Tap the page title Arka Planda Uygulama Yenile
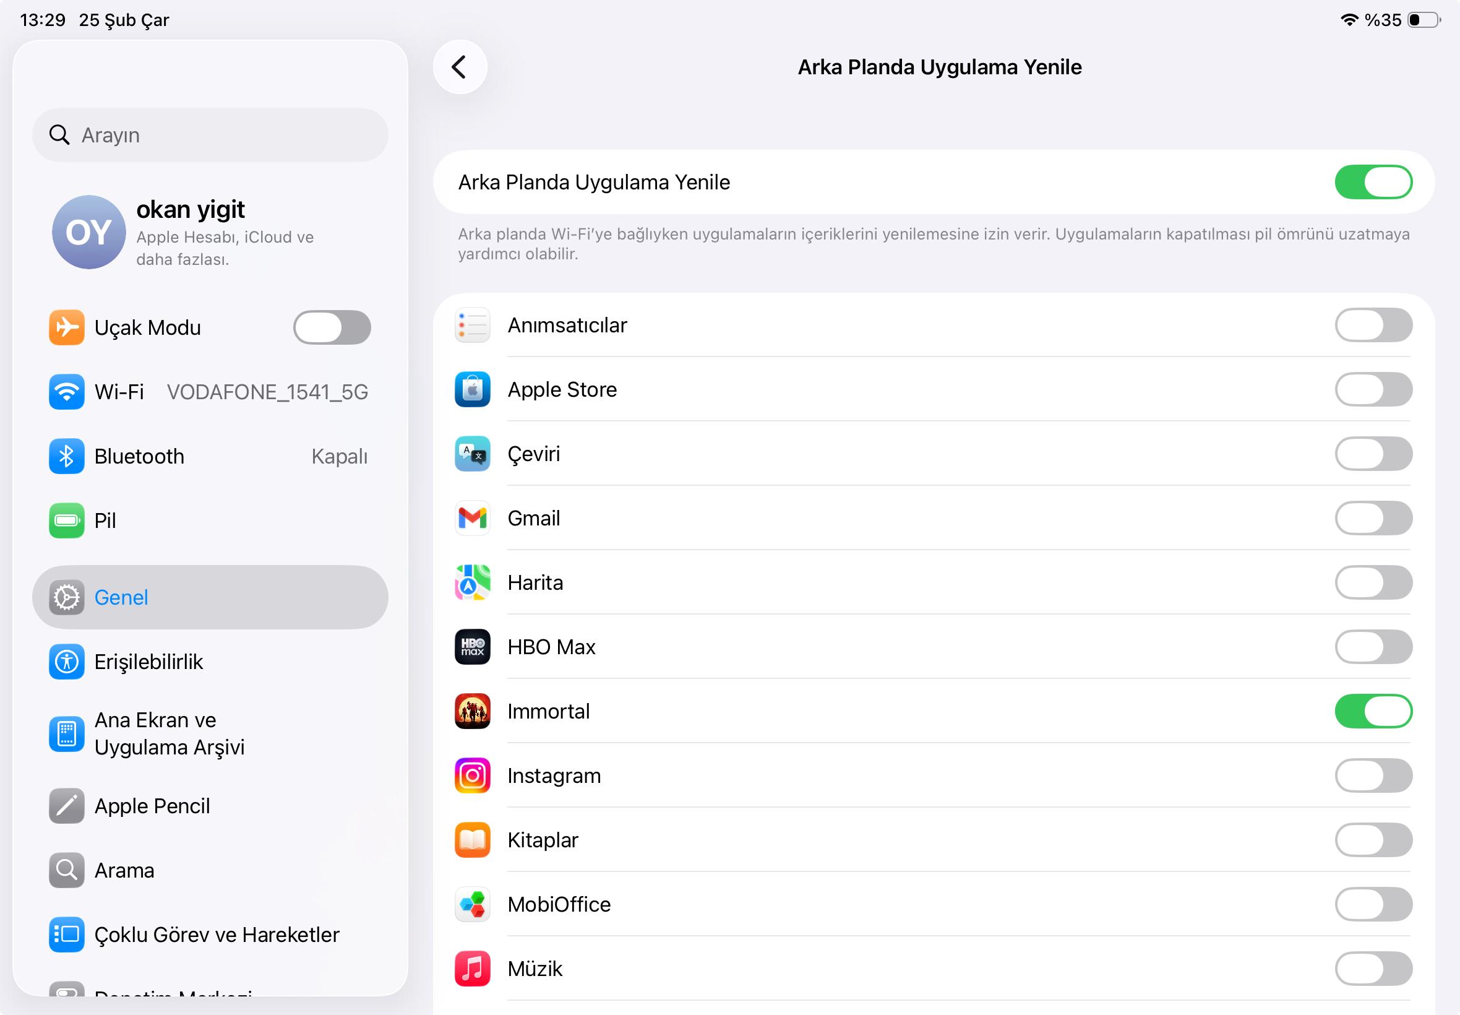The height and width of the screenshot is (1015, 1460). pyautogui.click(x=940, y=67)
